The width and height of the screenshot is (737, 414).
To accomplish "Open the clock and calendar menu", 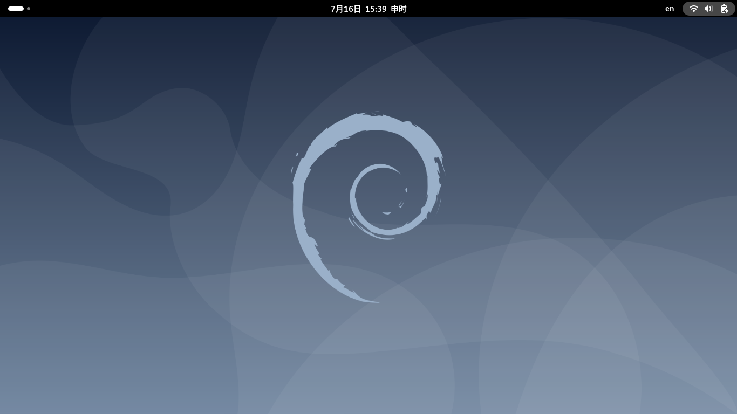I will point(368,9).
